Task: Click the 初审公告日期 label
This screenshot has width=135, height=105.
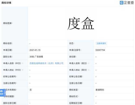Action: (76, 76)
